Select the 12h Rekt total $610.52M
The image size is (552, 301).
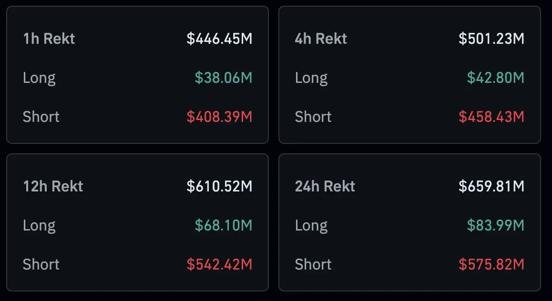point(219,186)
